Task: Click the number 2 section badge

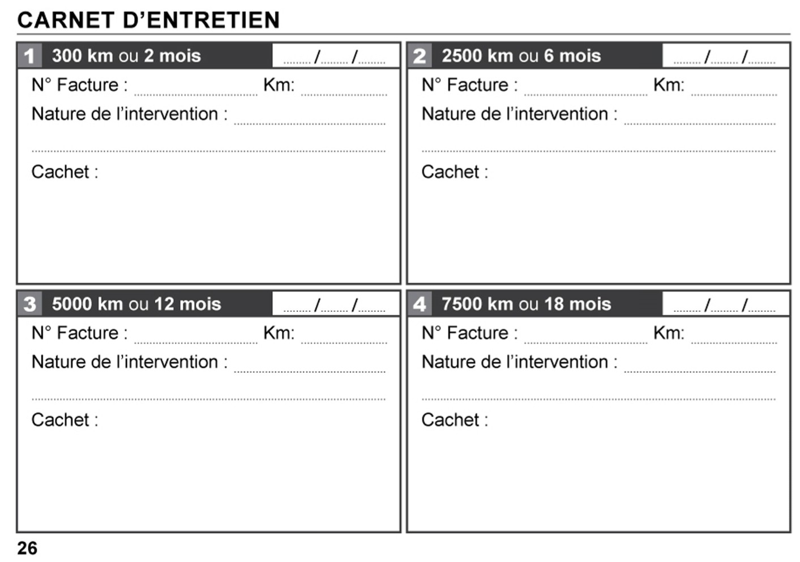Action: [x=420, y=56]
